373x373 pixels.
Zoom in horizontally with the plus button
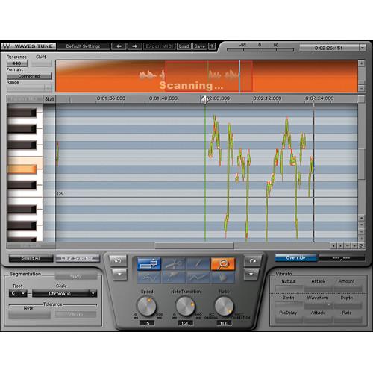pos(354,246)
